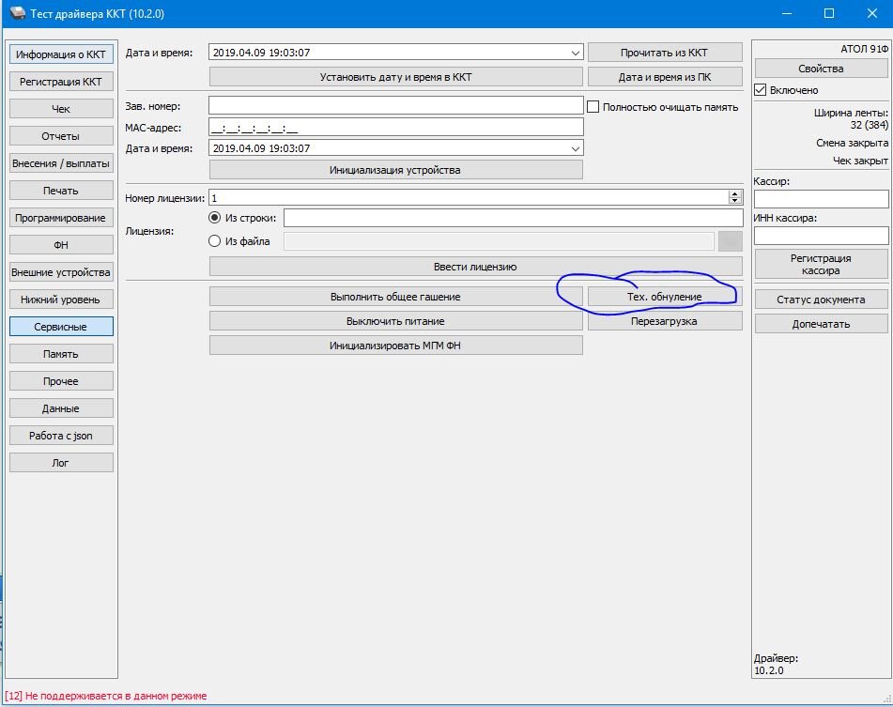Open the Информация о ККТ section
The image size is (893, 707).
[x=61, y=54]
